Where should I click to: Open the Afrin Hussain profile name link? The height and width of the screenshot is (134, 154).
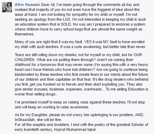coord(27,5)
